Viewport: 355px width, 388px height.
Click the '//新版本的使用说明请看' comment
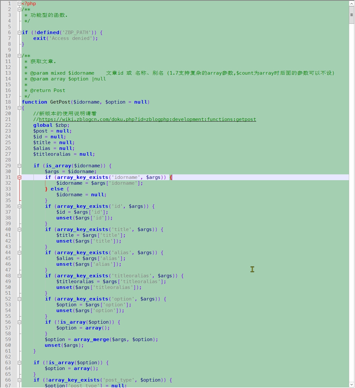click(65, 114)
